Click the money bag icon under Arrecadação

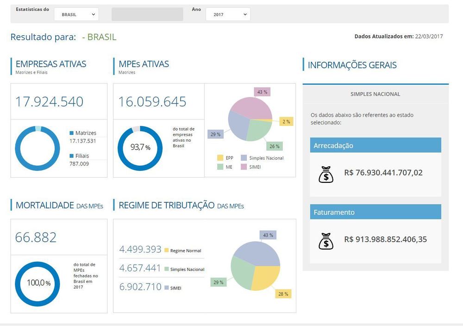tap(326, 174)
